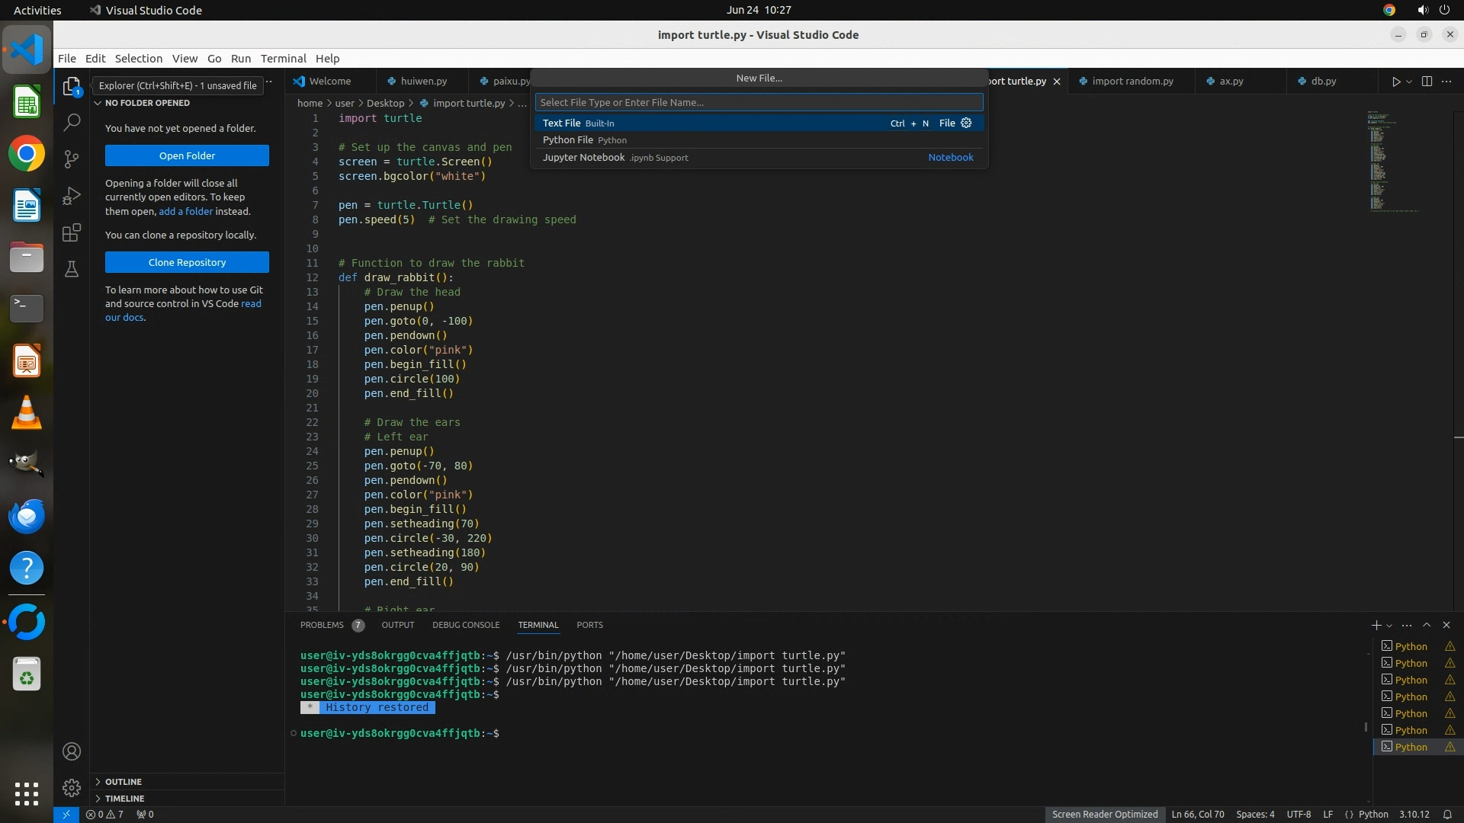Switch to the DEBUG CONSOLE tab

click(x=465, y=625)
